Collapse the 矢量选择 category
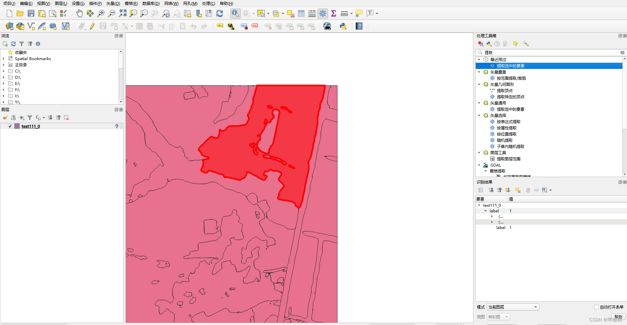 [x=479, y=115]
